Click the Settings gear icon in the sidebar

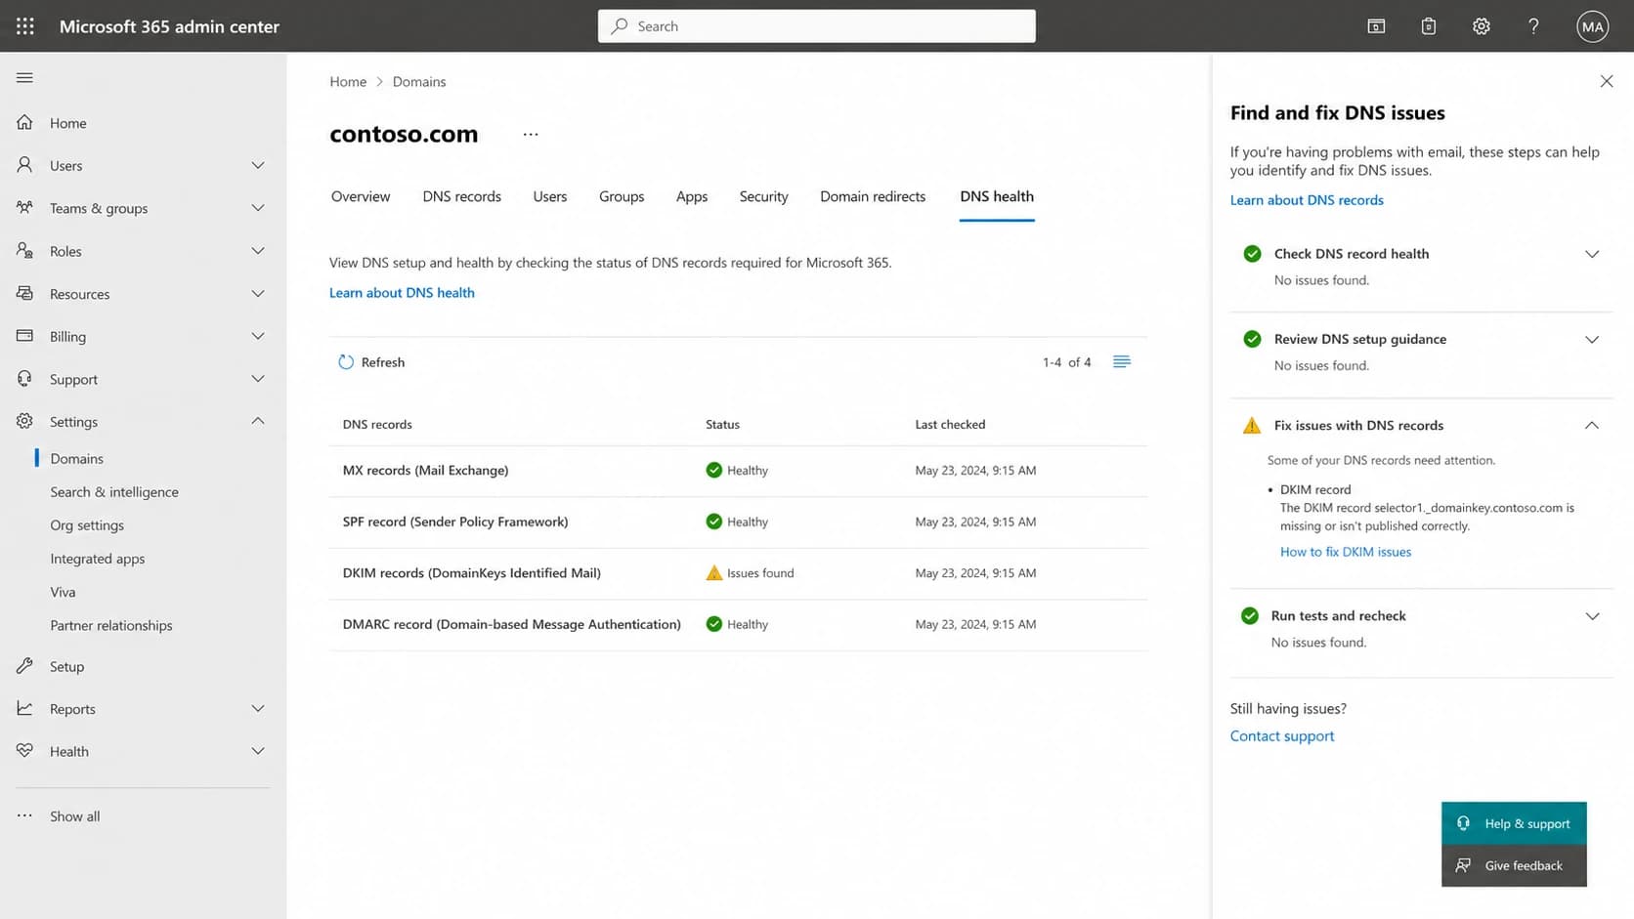(24, 421)
